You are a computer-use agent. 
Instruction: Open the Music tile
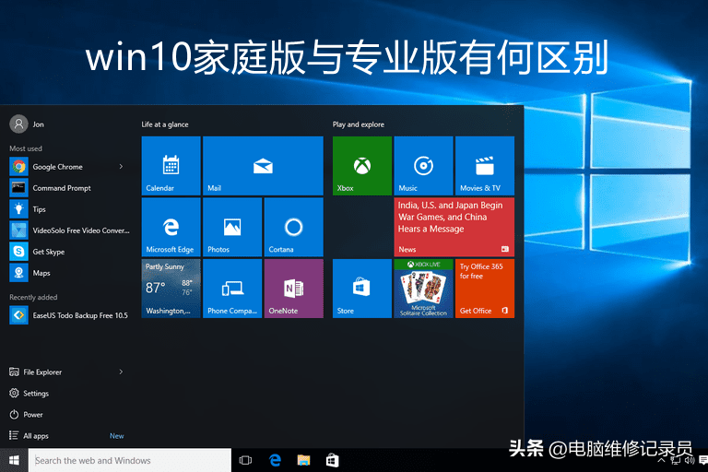coord(423,166)
